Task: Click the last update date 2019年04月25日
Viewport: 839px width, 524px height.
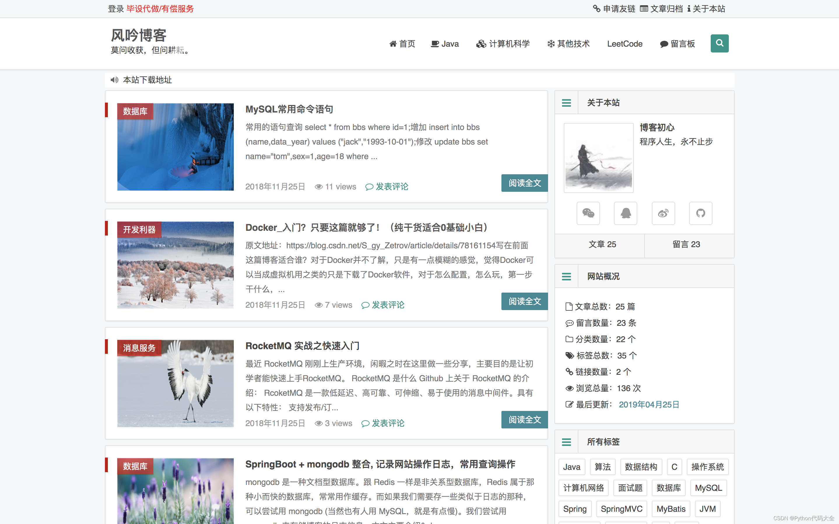Action: (x=649, y=405)
